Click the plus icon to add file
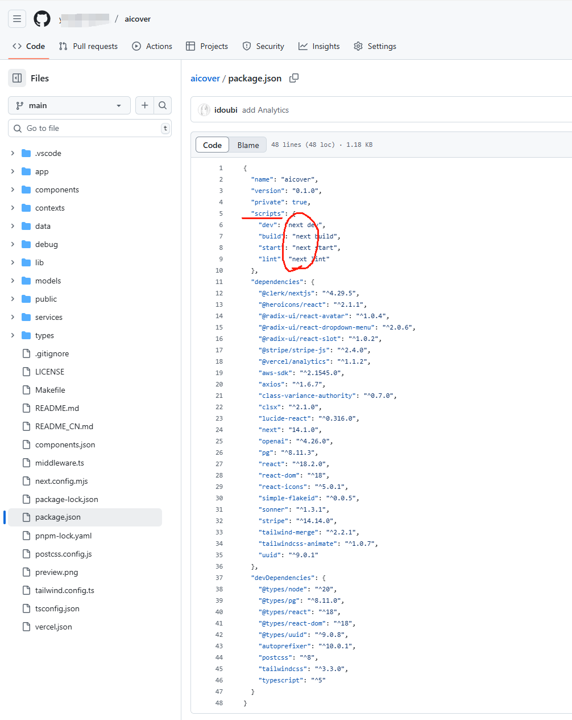The width and height of the screenshot is (572, 720). pos(144,105)
